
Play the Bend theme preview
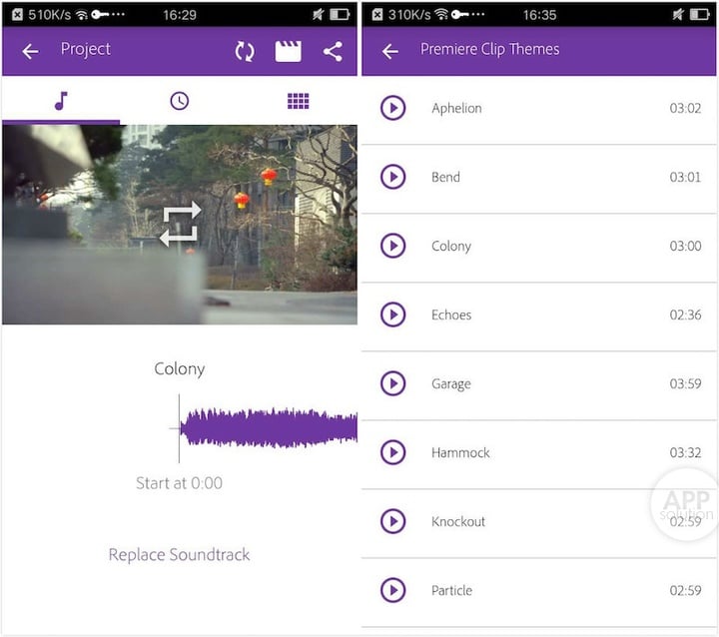pyautogui.click(x=393, y=177)
